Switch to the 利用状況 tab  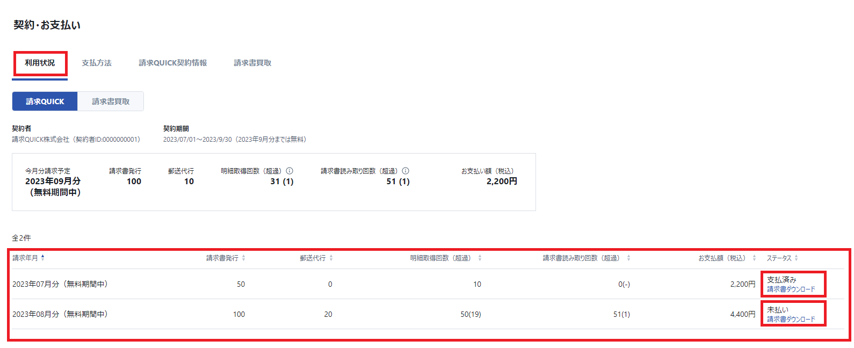(x=40, y=63)
